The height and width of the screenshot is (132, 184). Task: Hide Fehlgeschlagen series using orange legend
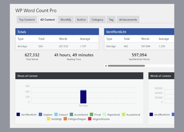click(x=65, y=119)
